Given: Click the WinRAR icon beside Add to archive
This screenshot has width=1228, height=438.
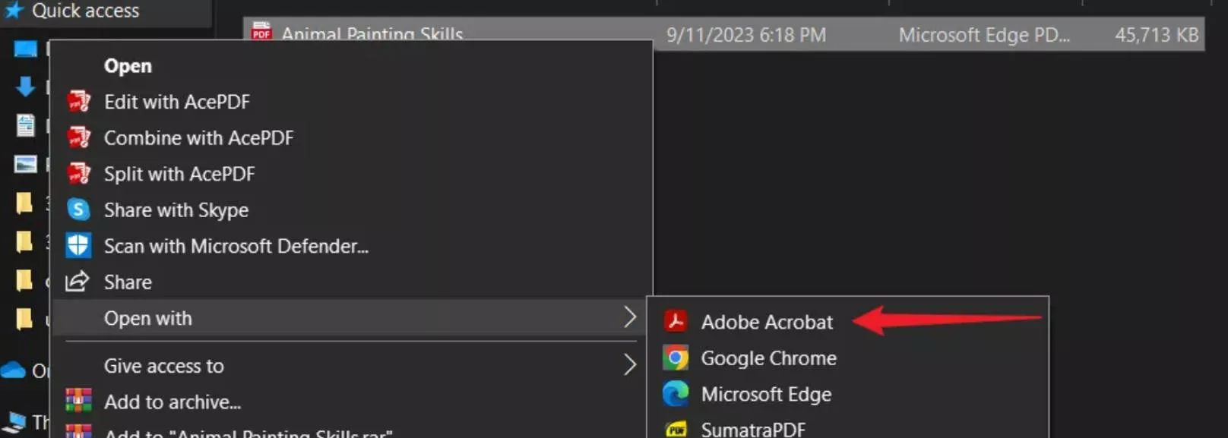Looking at the screenshot, I should (78, 401).
